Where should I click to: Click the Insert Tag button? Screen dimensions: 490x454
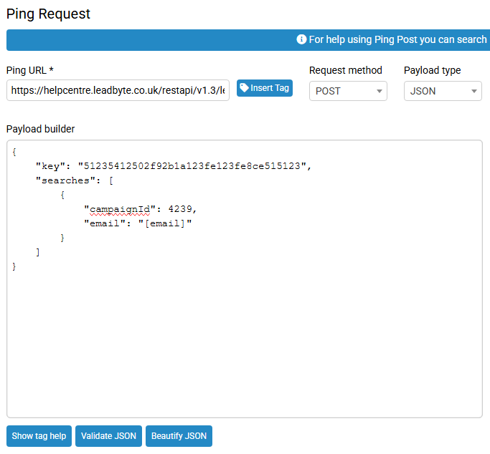pos(265,88)
